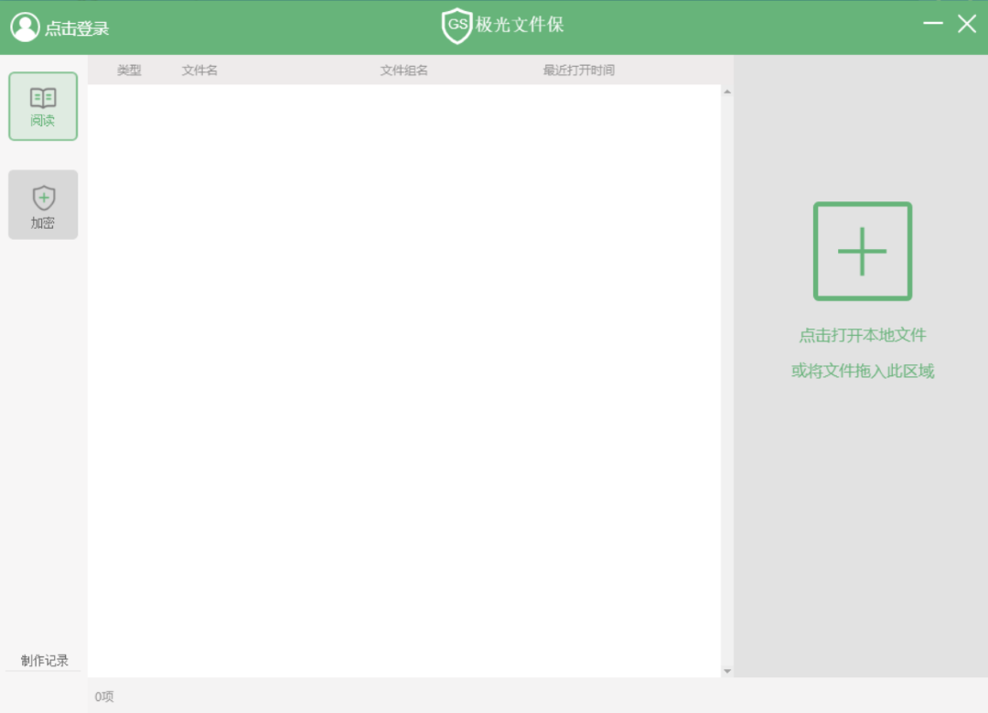The image size is (988, 713).
Task: Click the 点击登录 login text
Action: click(77, 28)
